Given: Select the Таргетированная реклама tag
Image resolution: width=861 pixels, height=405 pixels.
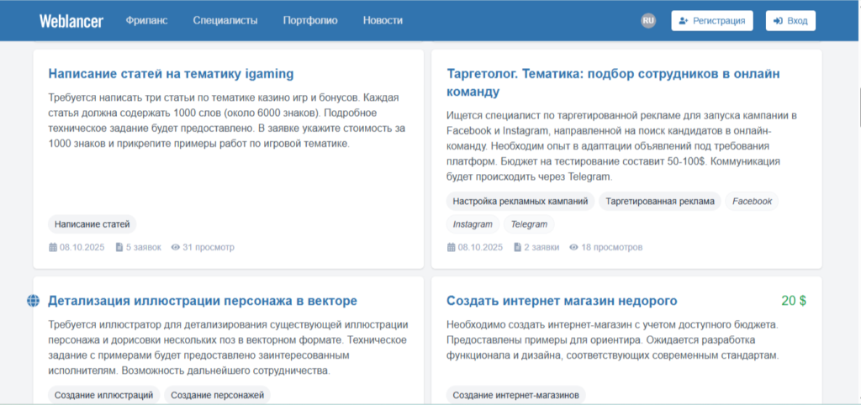Looking at the screenshot, I should point(660,202).
